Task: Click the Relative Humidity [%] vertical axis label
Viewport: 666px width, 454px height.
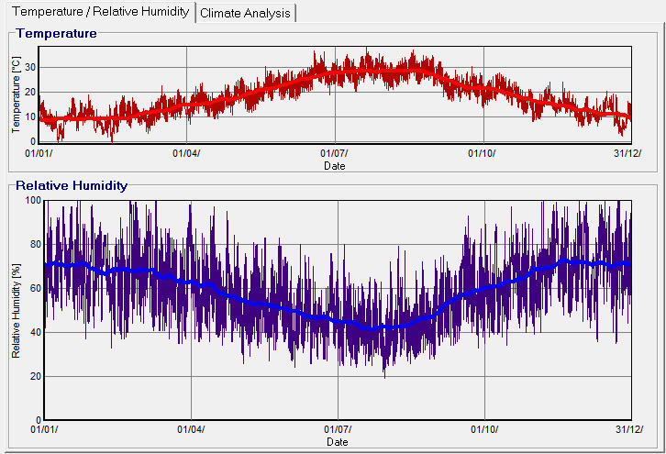Action: tap(16, 309)
